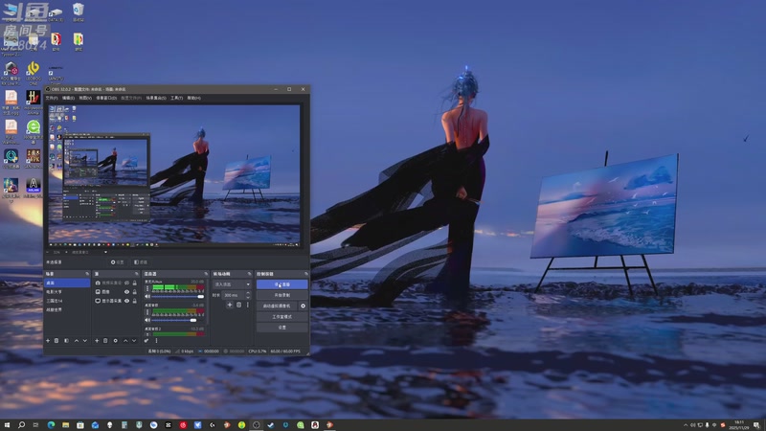Toggle Studio Mode button in Controls dock

coord(282,317)
